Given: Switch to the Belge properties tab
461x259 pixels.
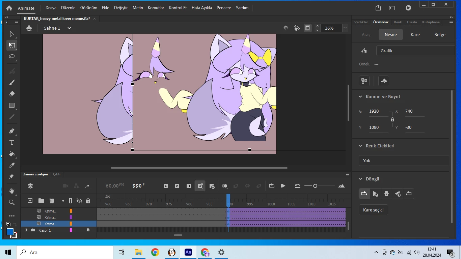Looking at the screenshot, I should [x=440, y=34].
